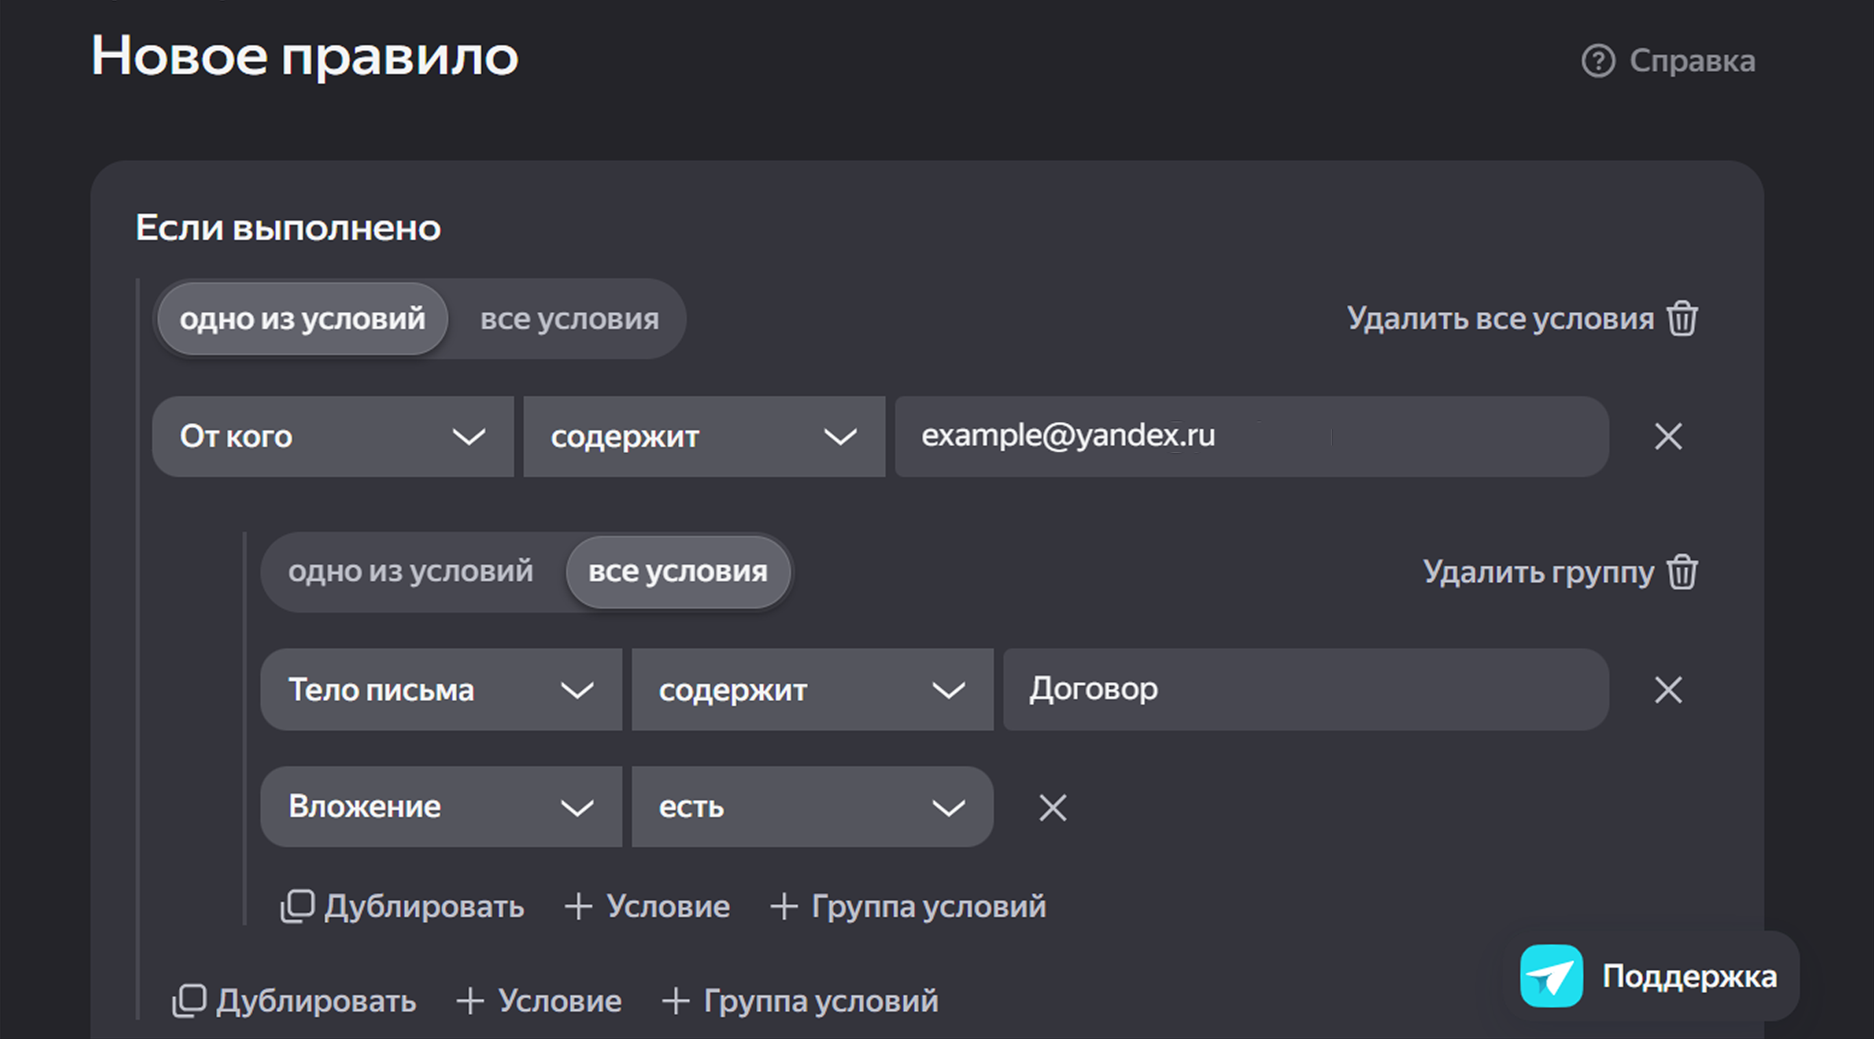Click the 'Новое правило' heading

[305, 57]
